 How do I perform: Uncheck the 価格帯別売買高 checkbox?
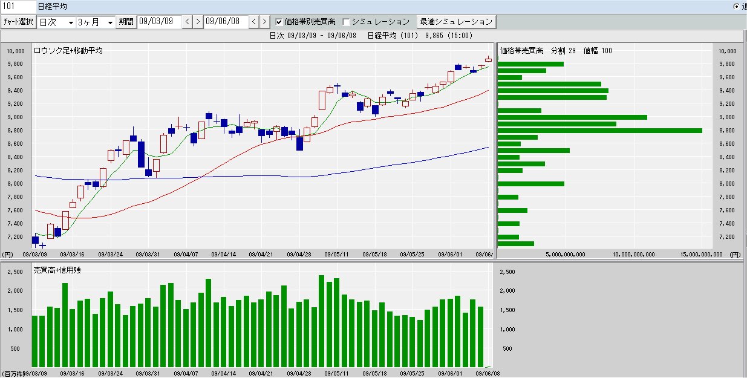click(x=279, y=22)
